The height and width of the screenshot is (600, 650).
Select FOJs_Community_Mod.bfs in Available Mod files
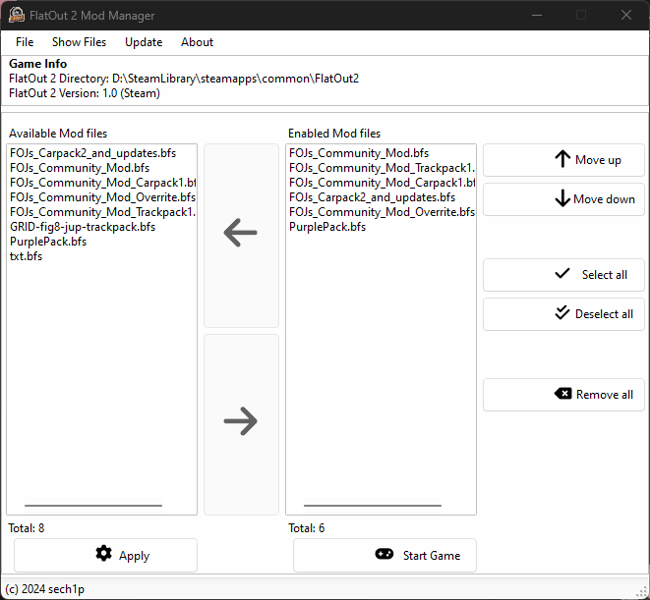[x=102, y=168]
